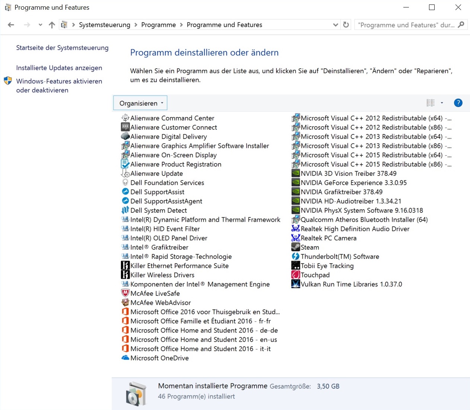Click the Touchpad icon

coord(296,275)
